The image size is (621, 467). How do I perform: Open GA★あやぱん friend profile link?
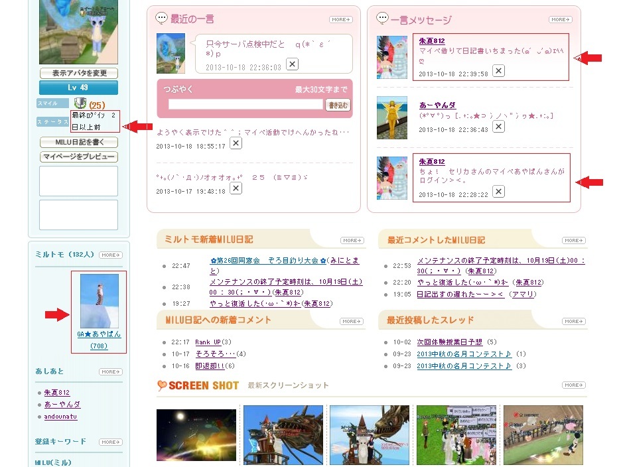pos(99,334)
